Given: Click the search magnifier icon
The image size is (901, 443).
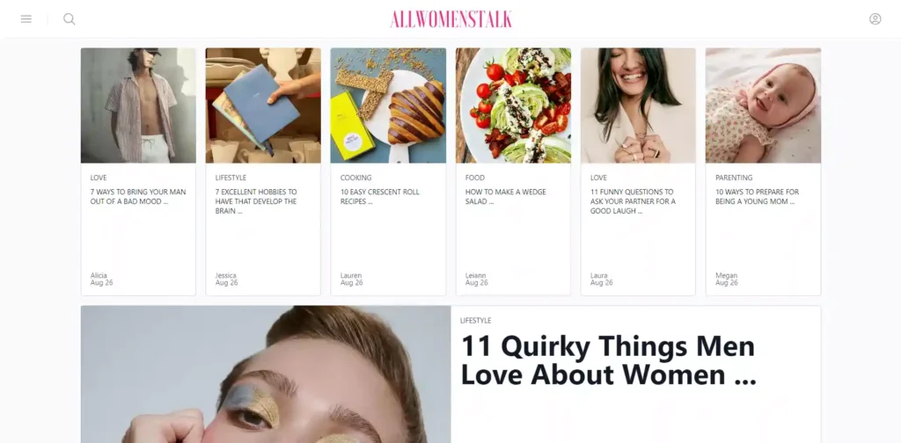Looking at the screenshot, I should 69,19.
